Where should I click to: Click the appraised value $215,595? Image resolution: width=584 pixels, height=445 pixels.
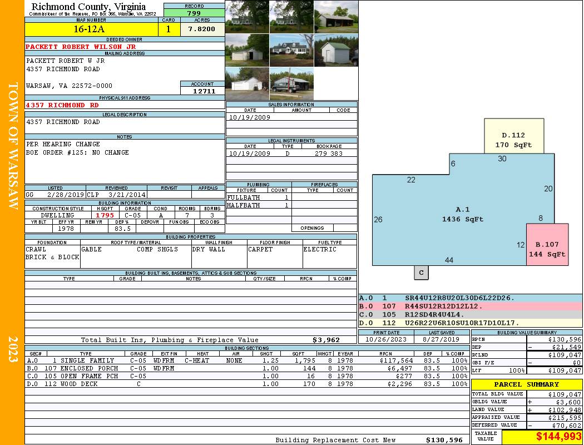(565, 417)
